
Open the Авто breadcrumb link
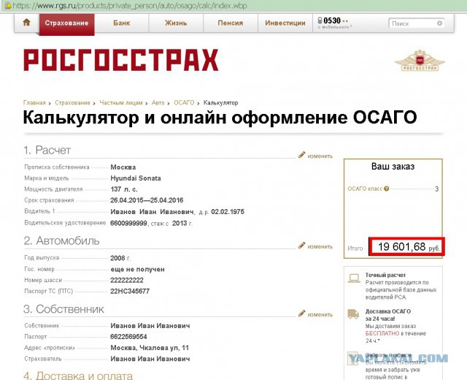point(158,102)
